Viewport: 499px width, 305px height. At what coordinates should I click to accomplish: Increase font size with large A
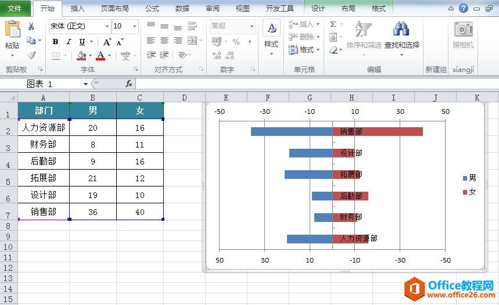tap(107, 42)
